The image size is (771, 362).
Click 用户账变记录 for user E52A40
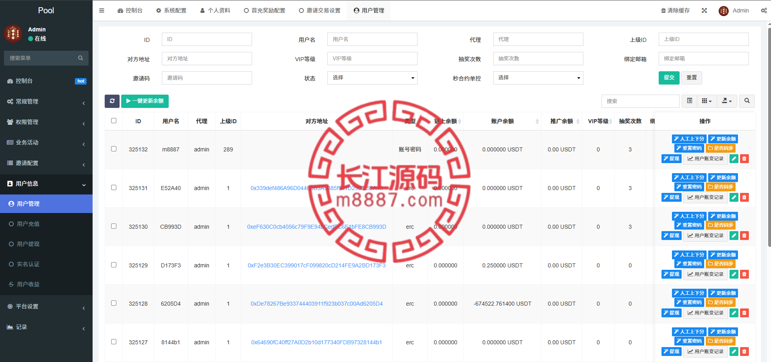click(x=705, y=197)
